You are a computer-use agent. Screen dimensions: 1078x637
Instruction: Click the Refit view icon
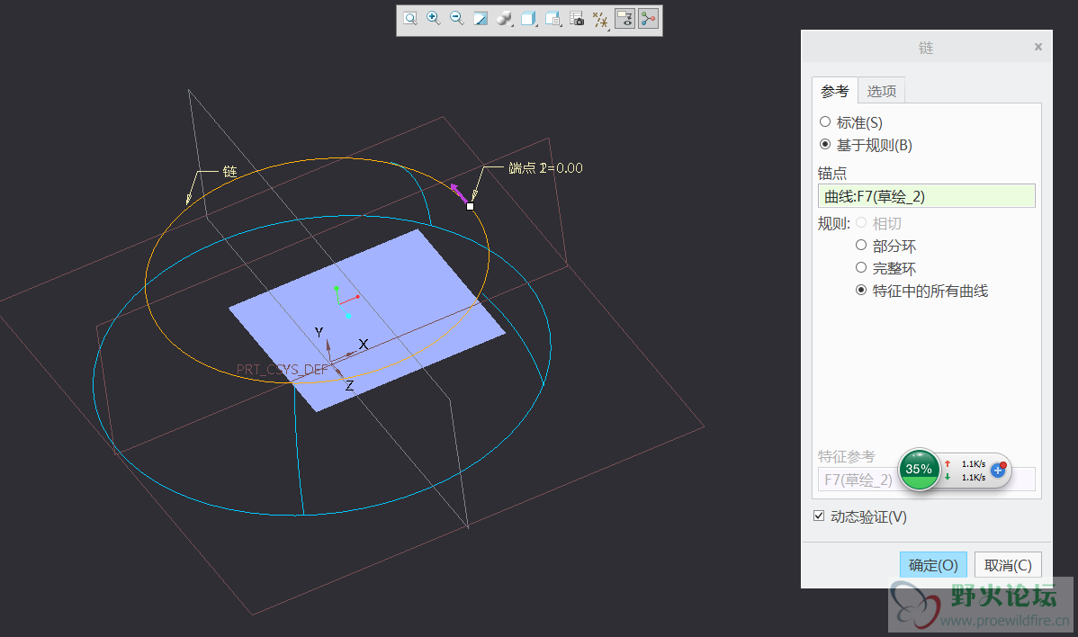[x=410, y=19]
